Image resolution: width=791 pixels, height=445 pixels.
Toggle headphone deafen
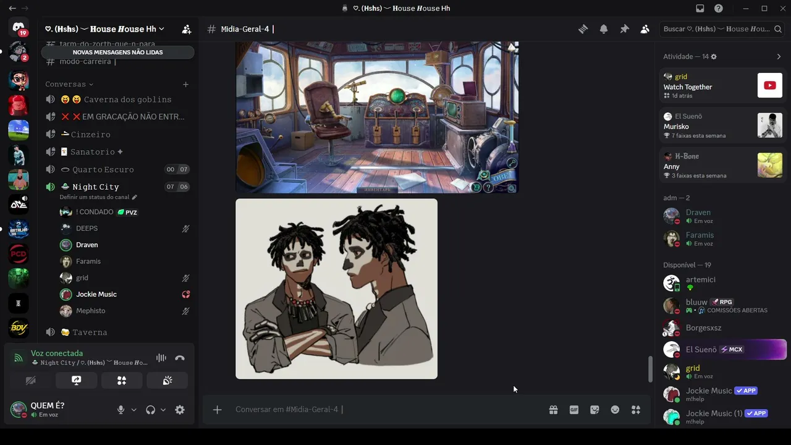point(150,410)
